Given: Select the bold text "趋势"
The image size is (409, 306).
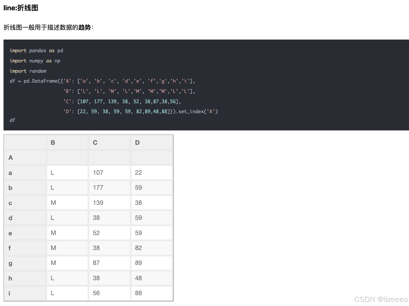Looking at the screenshot, I should 84,27.
